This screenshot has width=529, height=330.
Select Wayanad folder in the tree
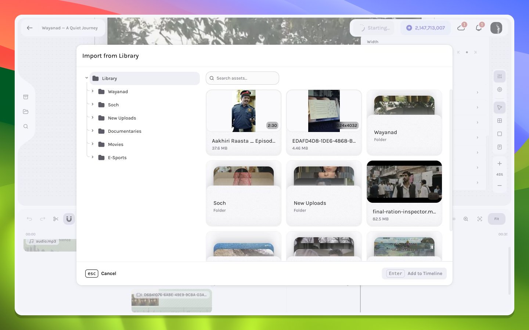(x=148, y=92)
